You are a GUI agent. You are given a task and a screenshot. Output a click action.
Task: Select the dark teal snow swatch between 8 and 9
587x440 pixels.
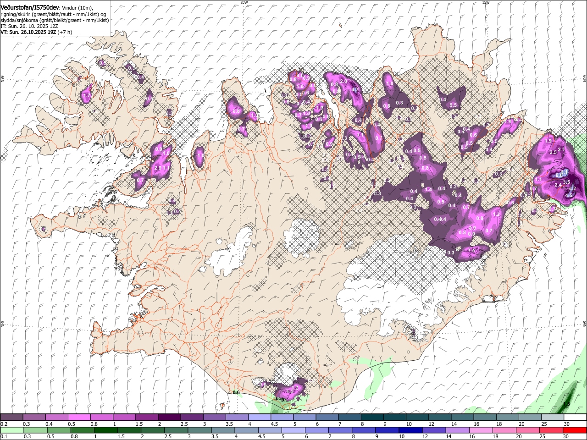[x=372, y=418]
